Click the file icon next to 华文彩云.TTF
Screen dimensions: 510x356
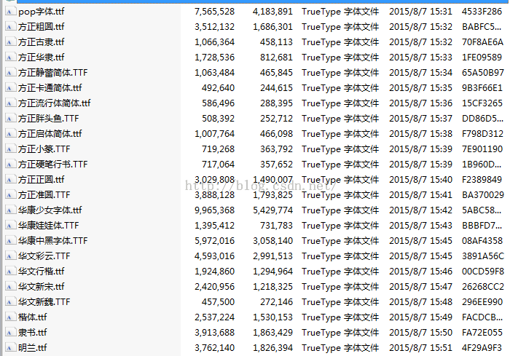10,256
